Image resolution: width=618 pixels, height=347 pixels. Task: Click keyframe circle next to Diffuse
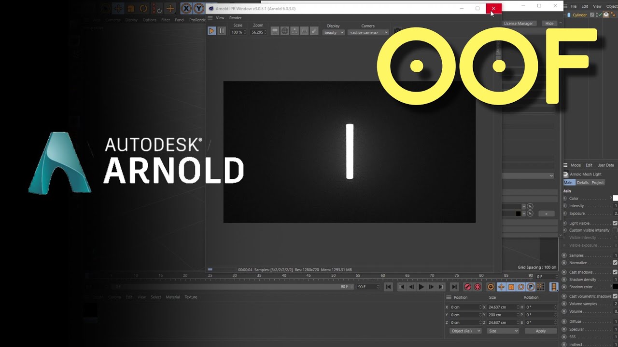565,321
